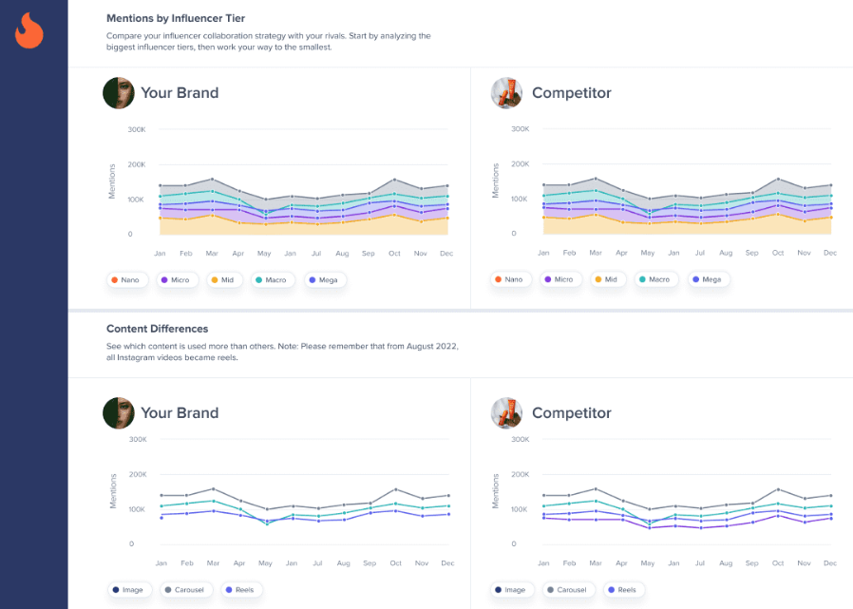Toggle Carousel legend in Your Brand content chart
Image resolution: width=853 pixels, height=609 pixels.
coord(185,590)
